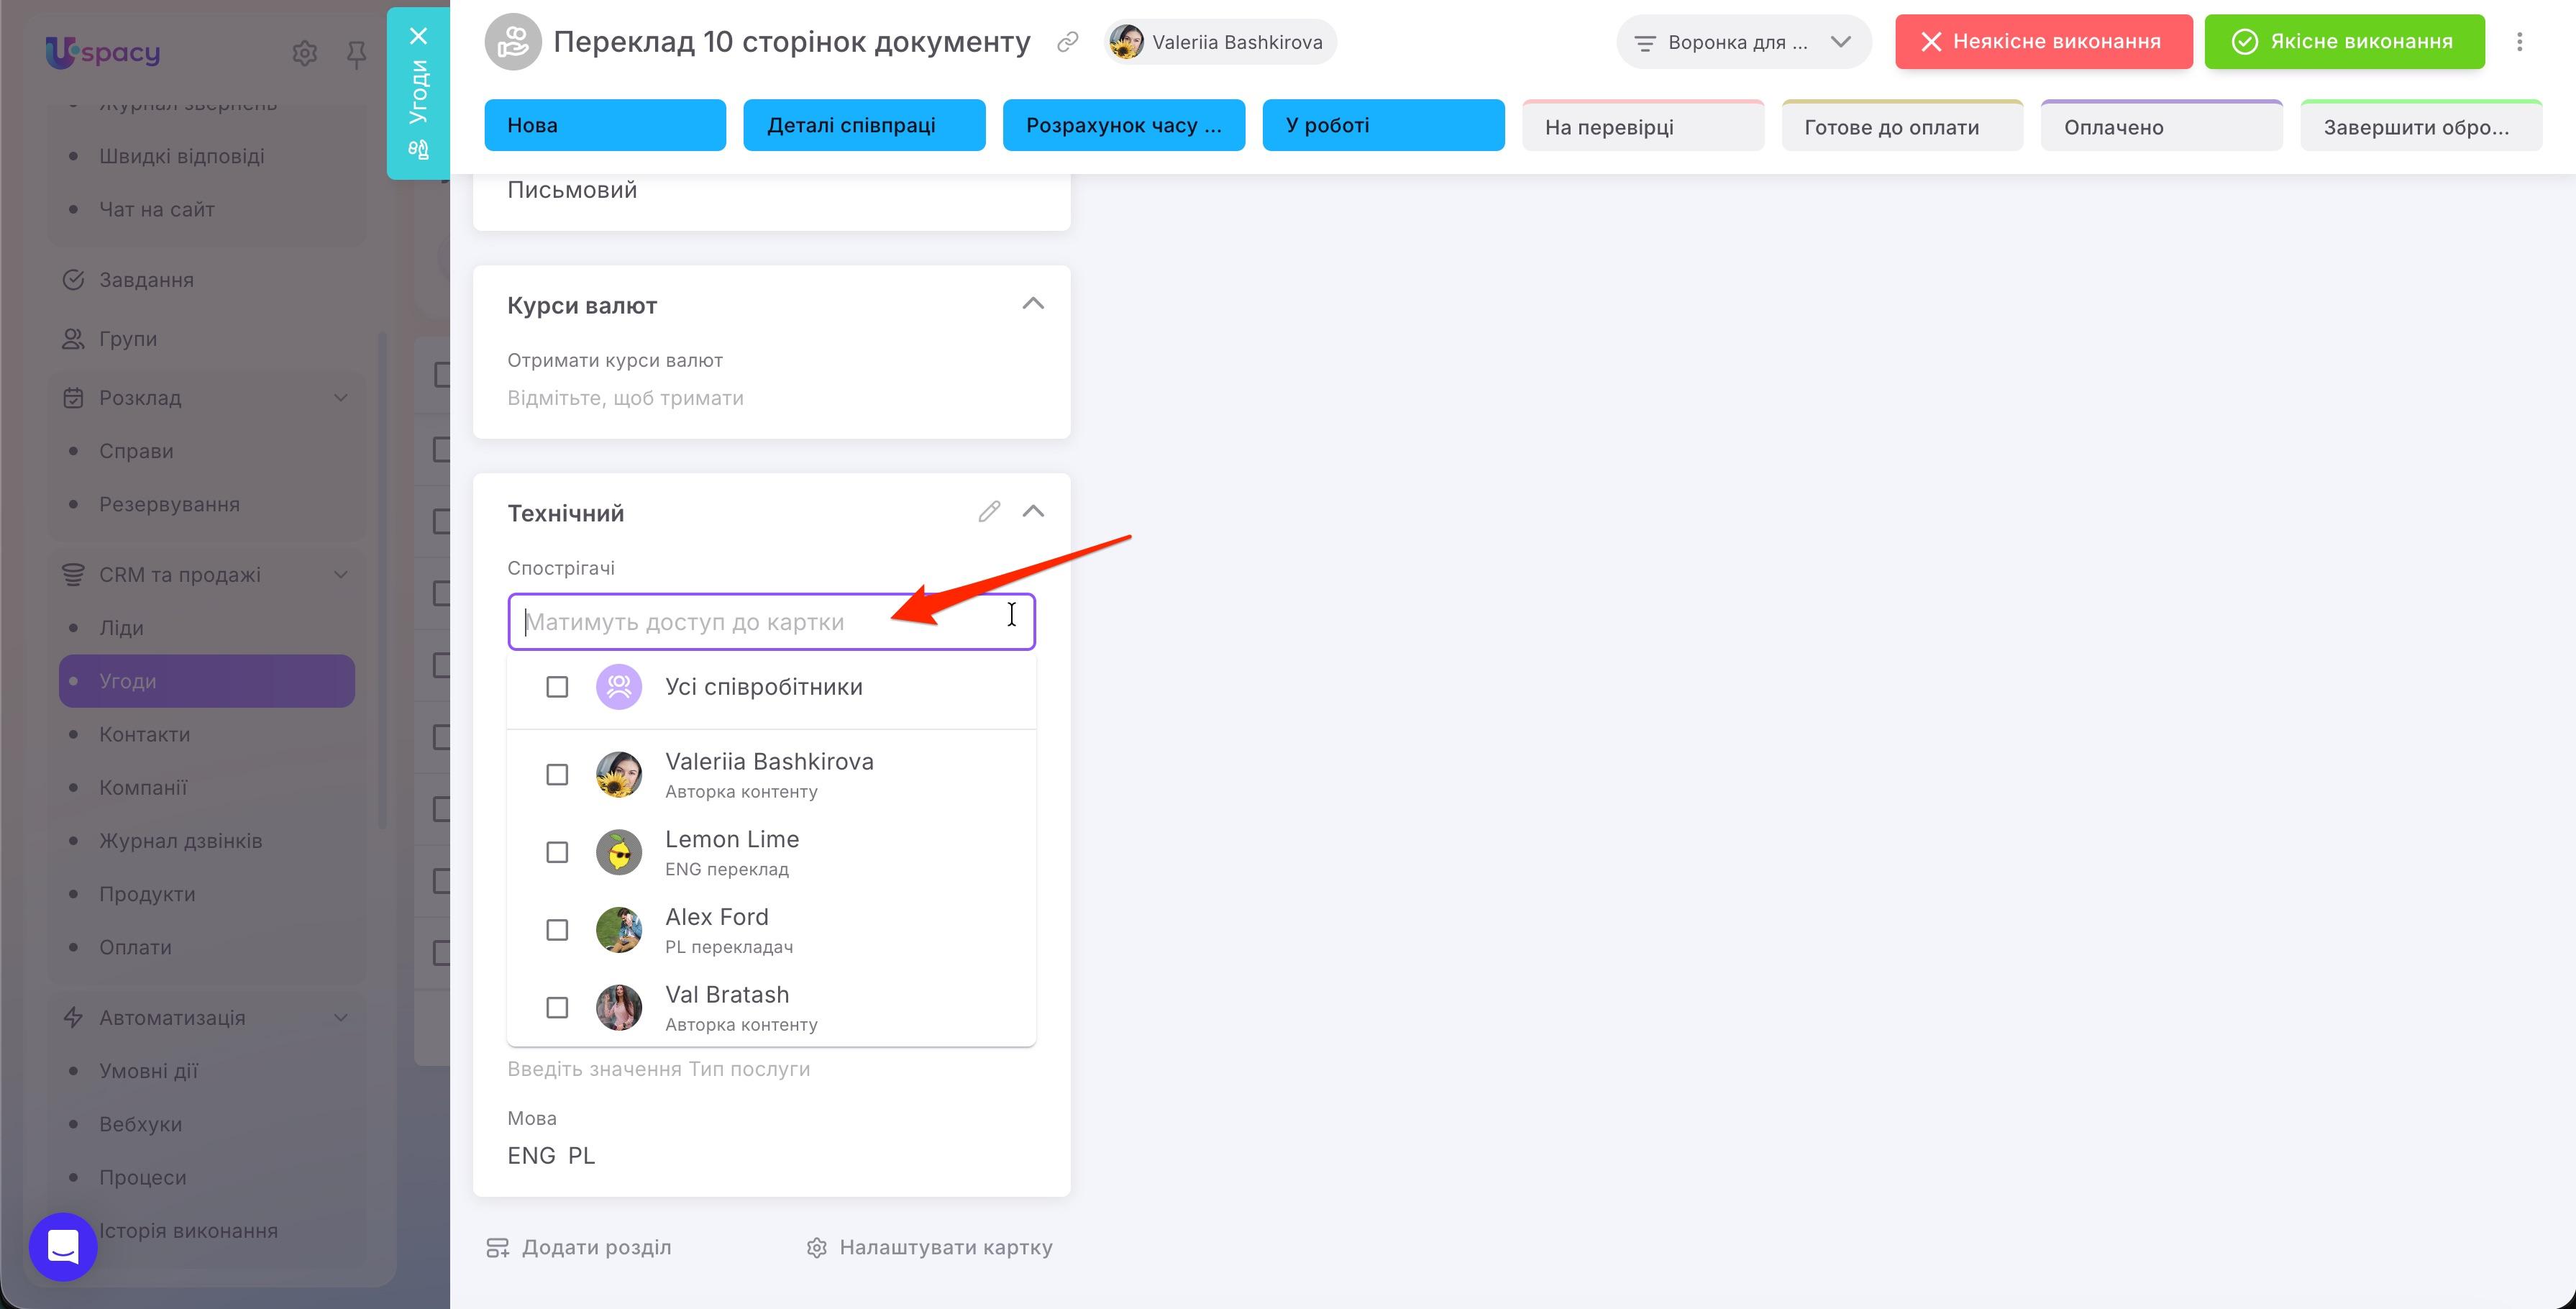Open Налаштувати картку settings
2576x1309 pixels.
tap(930, 1247)
